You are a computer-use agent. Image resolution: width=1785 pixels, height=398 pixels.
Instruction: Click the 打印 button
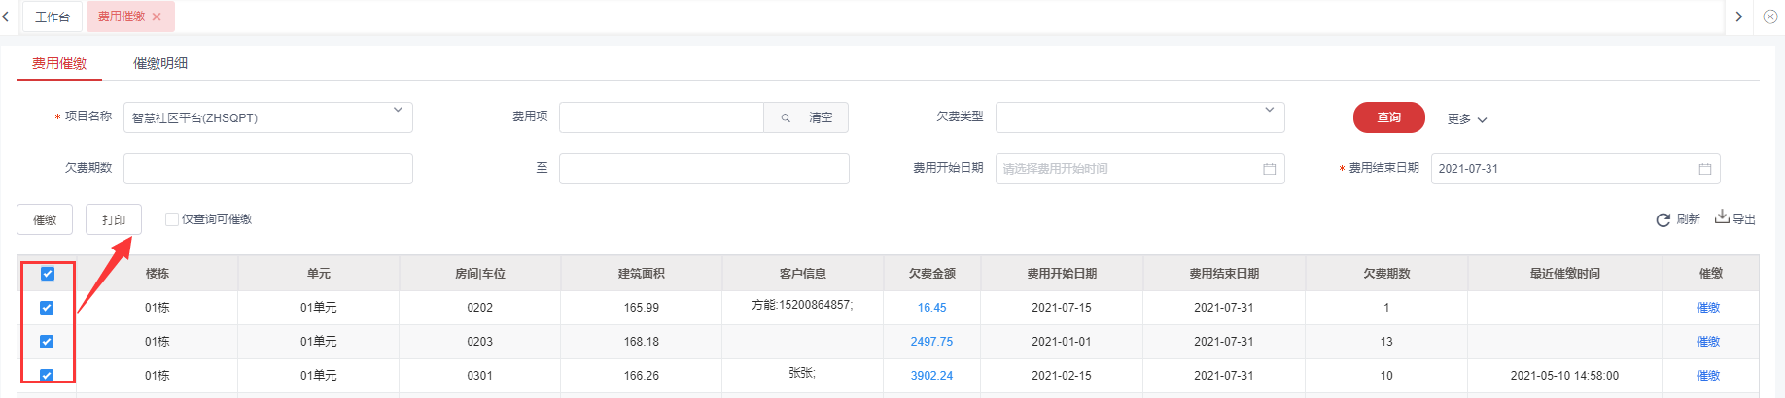click(114, 220)
